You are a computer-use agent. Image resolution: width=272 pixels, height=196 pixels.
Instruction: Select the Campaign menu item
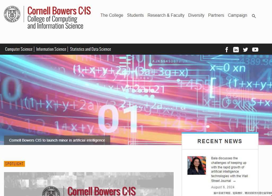click(x=237, y=15)
